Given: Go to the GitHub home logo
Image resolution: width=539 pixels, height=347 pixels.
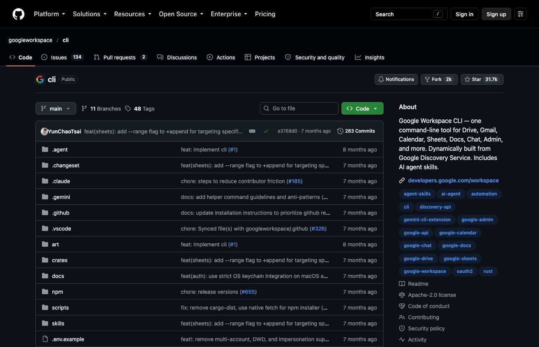Looking at the screenshot, I should click(19, 14).
